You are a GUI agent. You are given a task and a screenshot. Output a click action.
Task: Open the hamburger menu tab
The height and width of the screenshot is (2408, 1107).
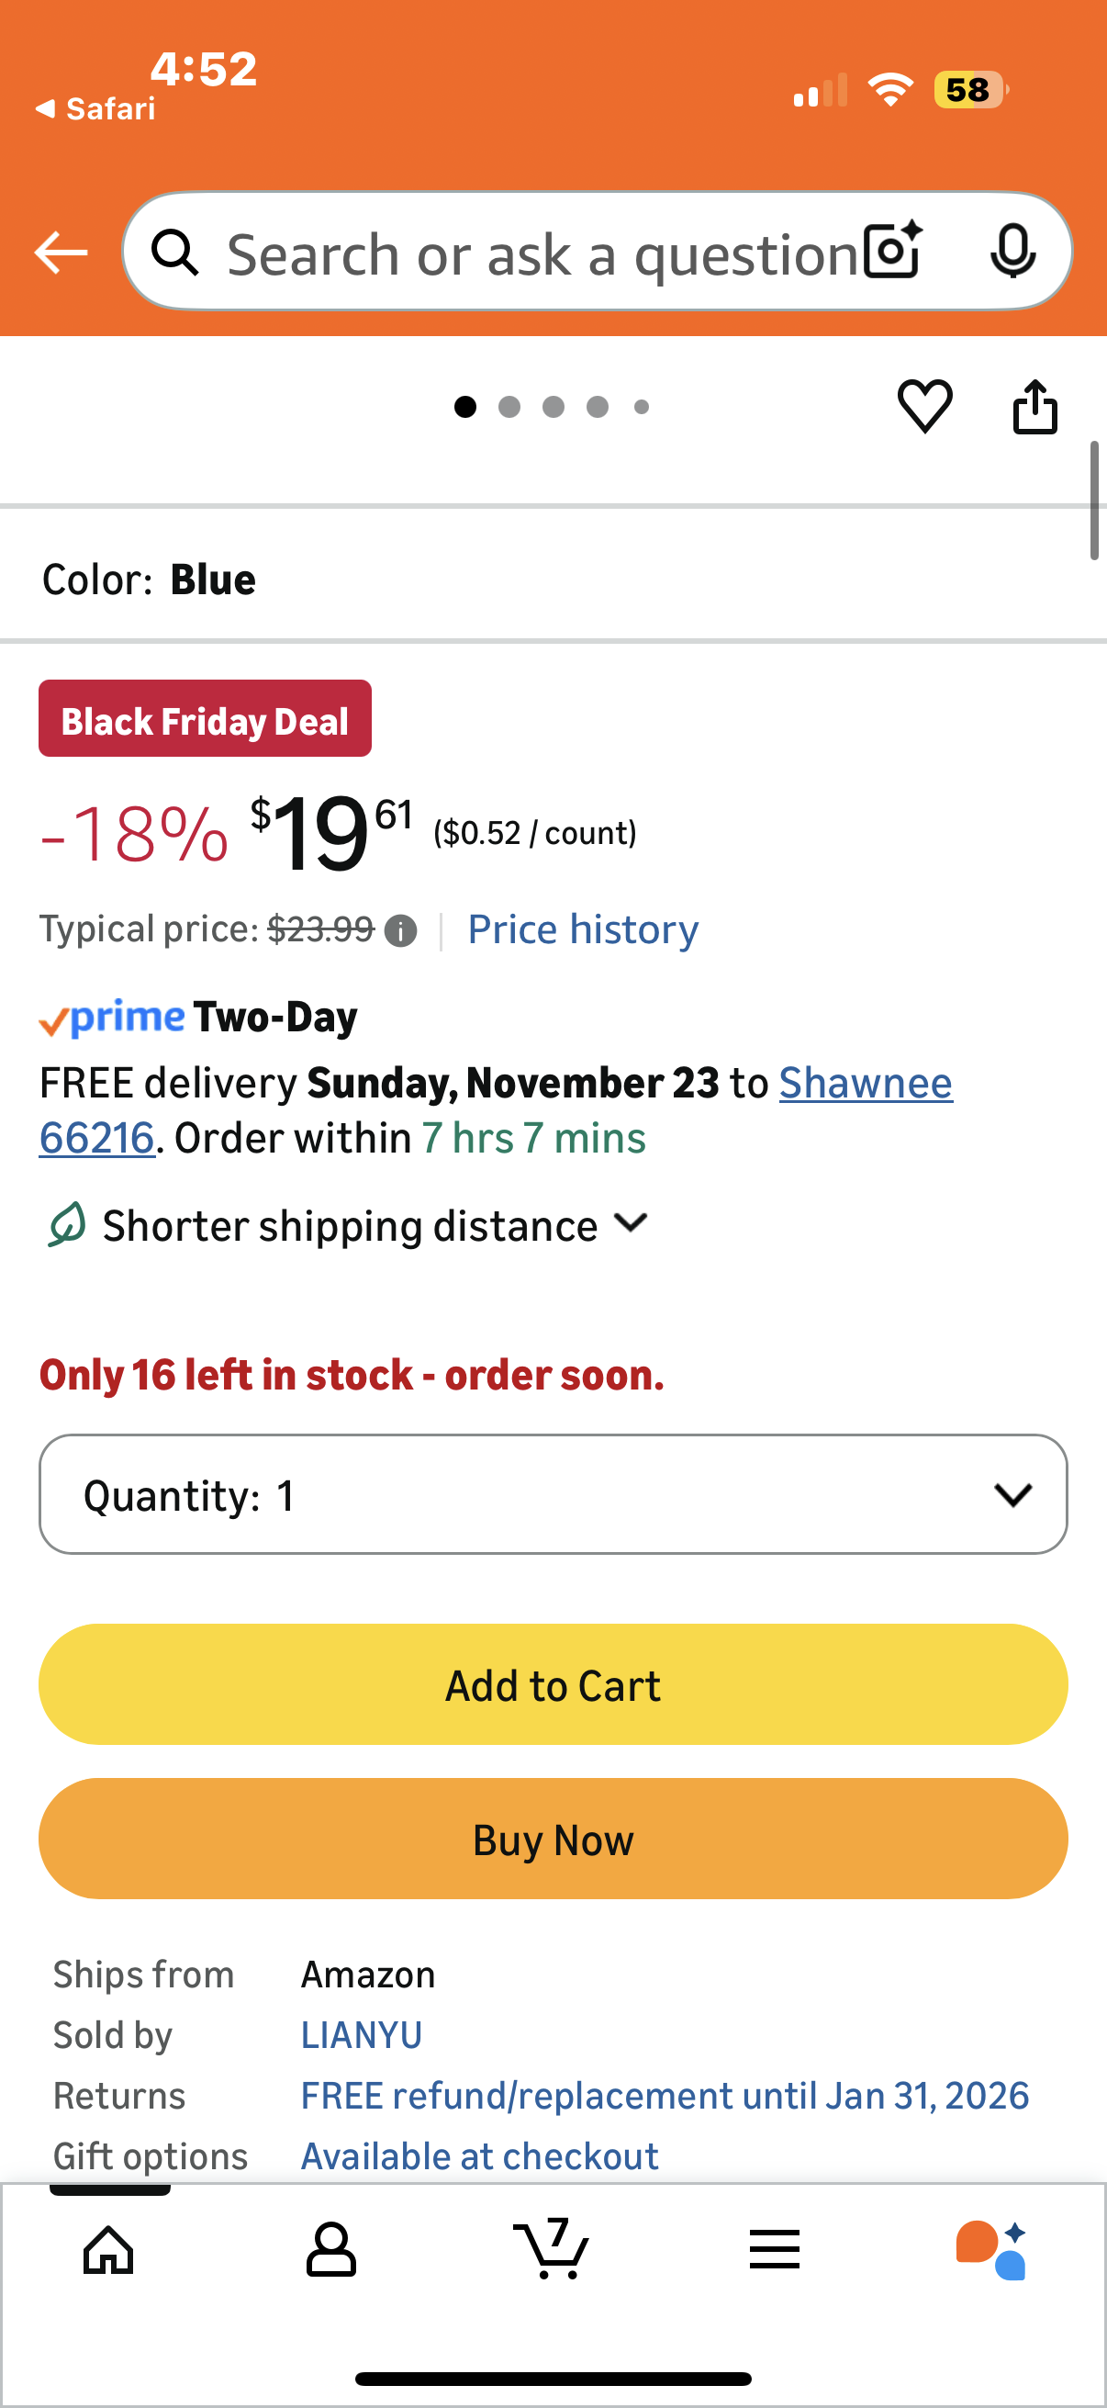point(775,2250)
